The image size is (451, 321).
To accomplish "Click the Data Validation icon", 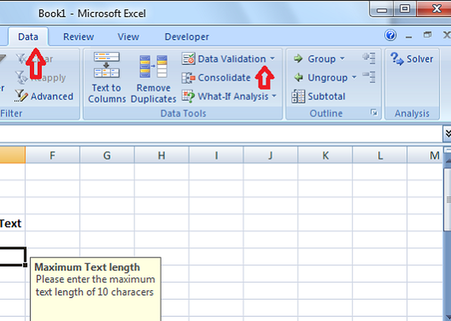I will click(189, 59).
